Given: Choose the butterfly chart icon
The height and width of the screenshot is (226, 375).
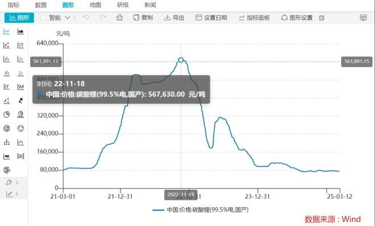Looking at the screenshot, I should [20, 156].
